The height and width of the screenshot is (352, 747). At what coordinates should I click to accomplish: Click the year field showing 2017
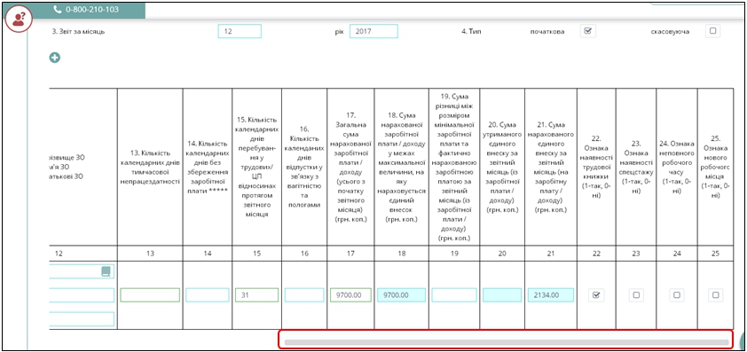tap(373, 31)
